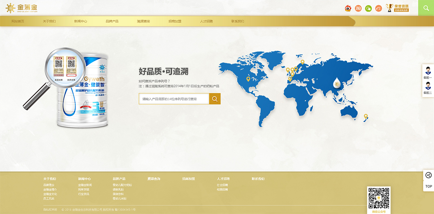Open footer link 金薄金新闻
Image resolution: width=434 pixels, height=214 pixels.
(85, 185)
